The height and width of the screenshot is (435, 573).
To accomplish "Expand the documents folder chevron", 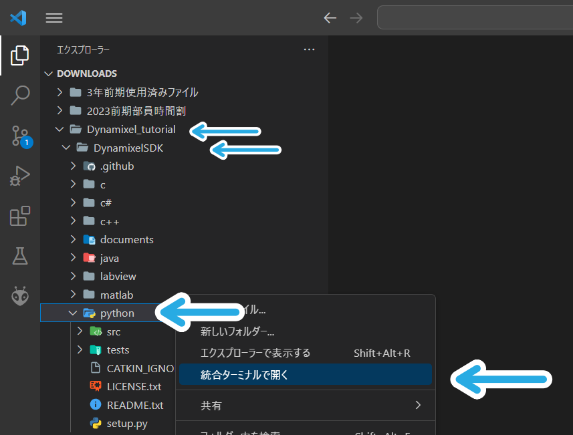I will click(x=73, y=239).
